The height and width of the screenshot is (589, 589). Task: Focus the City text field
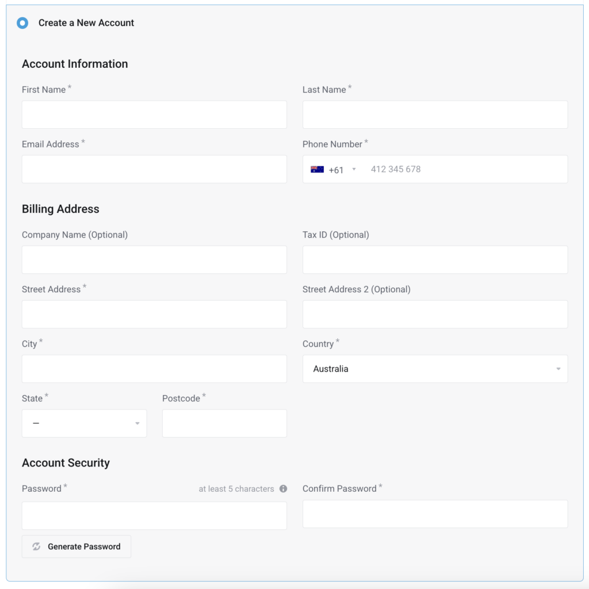click(154, 369)
